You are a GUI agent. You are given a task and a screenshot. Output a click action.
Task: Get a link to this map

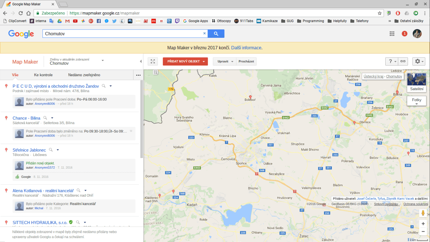point(403,61)
